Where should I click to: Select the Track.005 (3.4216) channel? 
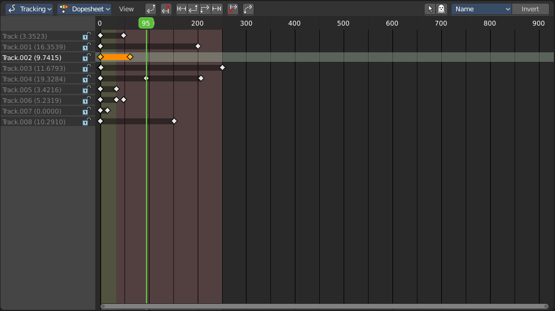(x=32, y=89)
